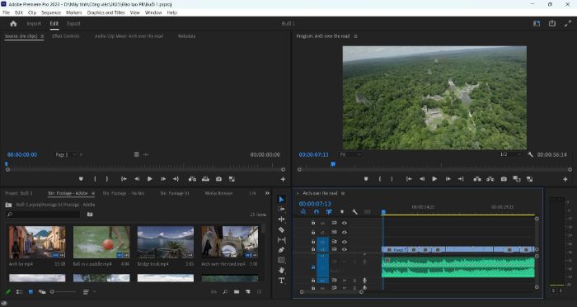577x307 pixels.
Task: Select the Track Select Forward tool
Action: point(282,209)
